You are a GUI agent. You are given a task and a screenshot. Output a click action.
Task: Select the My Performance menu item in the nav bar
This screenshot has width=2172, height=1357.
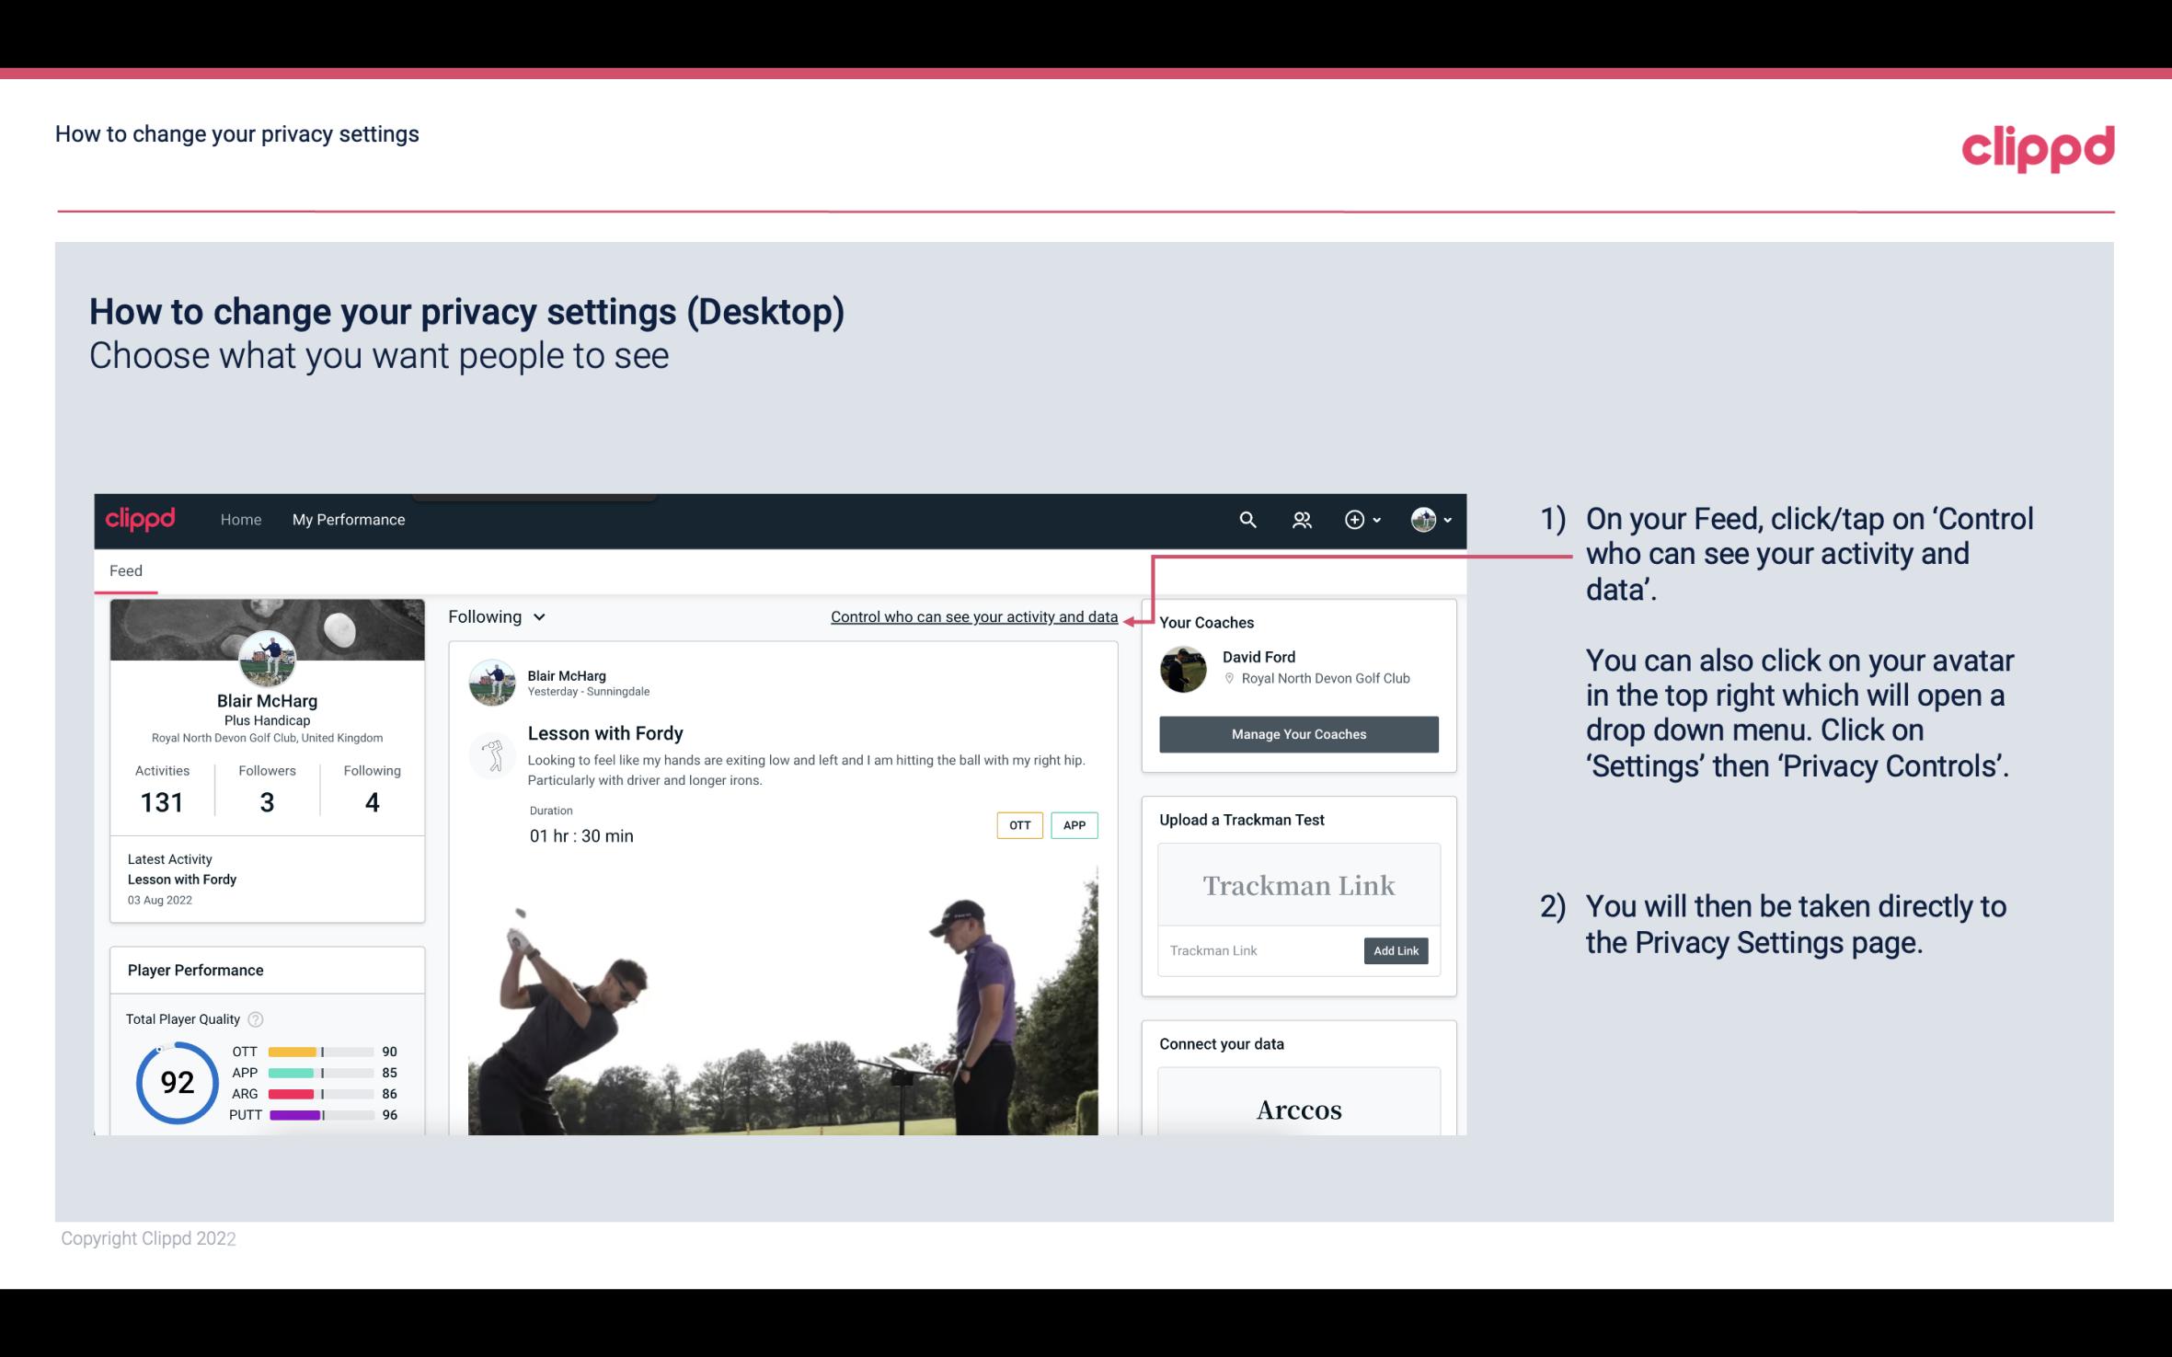click(x=347, y=519)
